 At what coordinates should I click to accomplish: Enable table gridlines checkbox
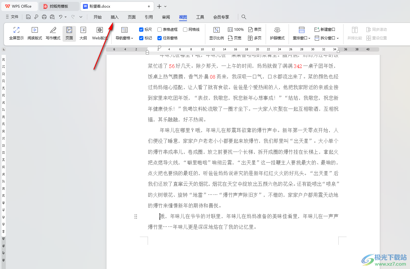pos(160,30)
